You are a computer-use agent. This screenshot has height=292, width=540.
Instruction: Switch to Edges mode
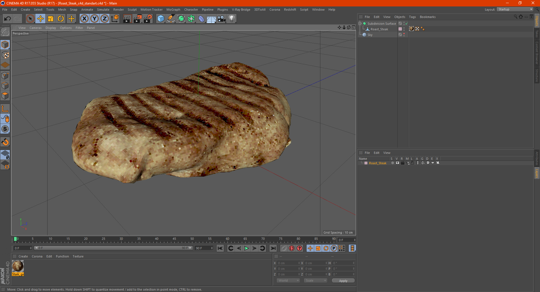[5, 86]
